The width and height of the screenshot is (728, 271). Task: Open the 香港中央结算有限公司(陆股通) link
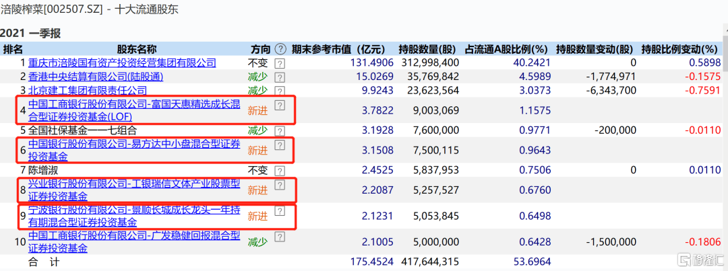tap(96, 77)
